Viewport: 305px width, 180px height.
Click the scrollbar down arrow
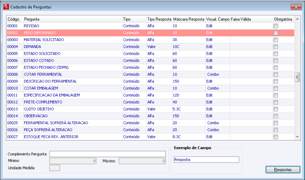297,137
